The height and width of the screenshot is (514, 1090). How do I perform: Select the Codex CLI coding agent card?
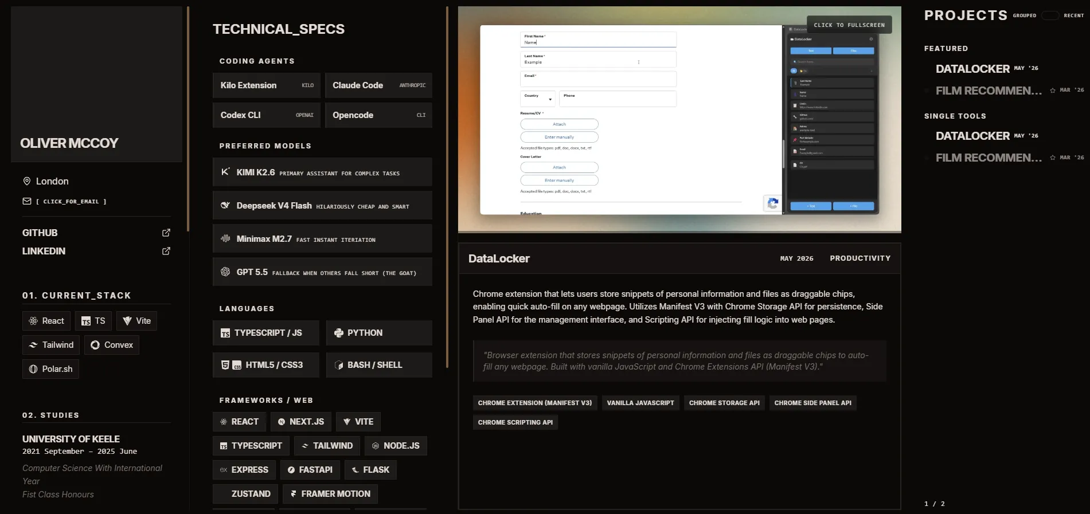(267, 115)
